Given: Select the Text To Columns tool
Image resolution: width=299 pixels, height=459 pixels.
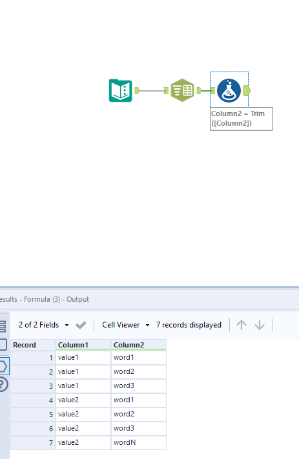Looking at the screenshot, I should (x=182, y=90).
